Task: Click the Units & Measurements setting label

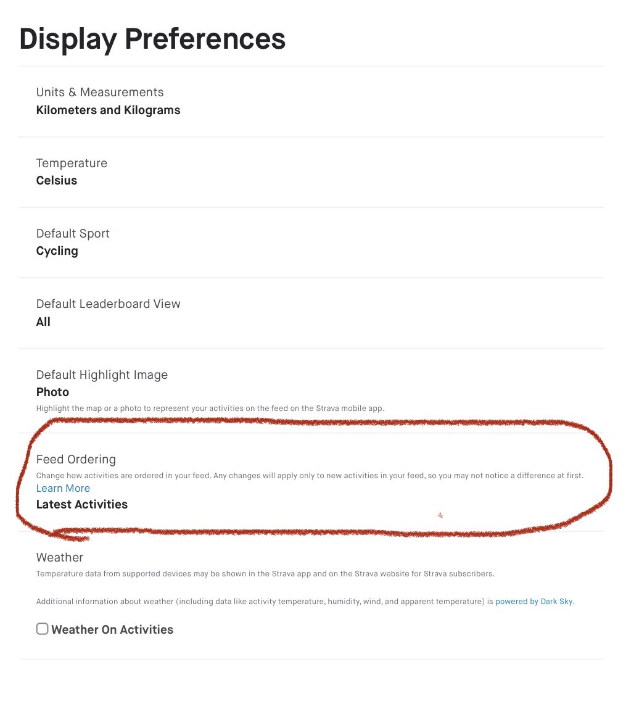Action: [x=100, y=92]
